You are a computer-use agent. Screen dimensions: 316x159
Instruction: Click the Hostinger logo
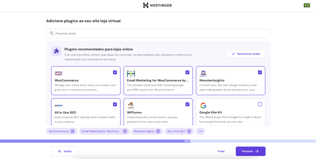[157, 6]
